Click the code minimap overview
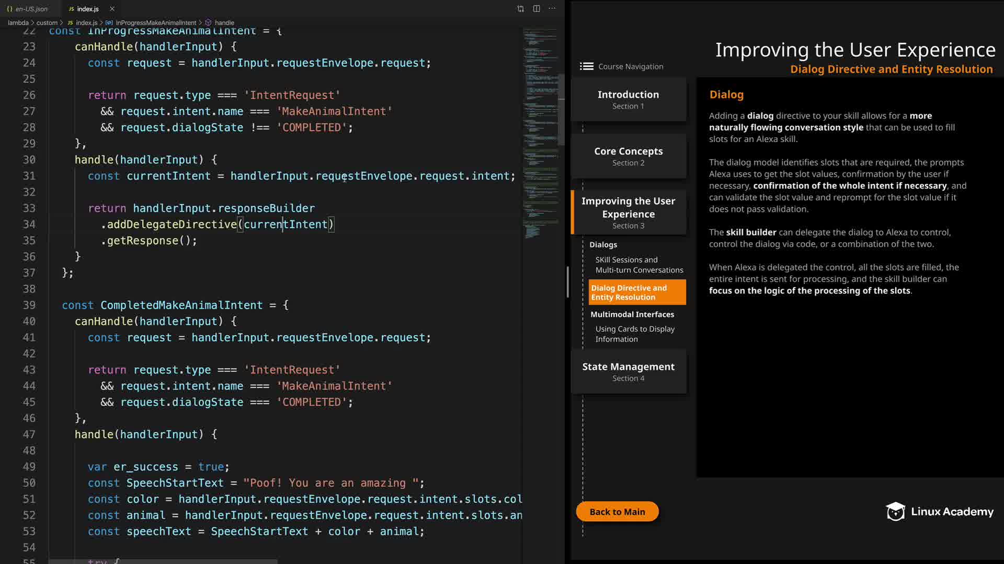The height and width of the screenshot is (564, 1004). (540, 131)
